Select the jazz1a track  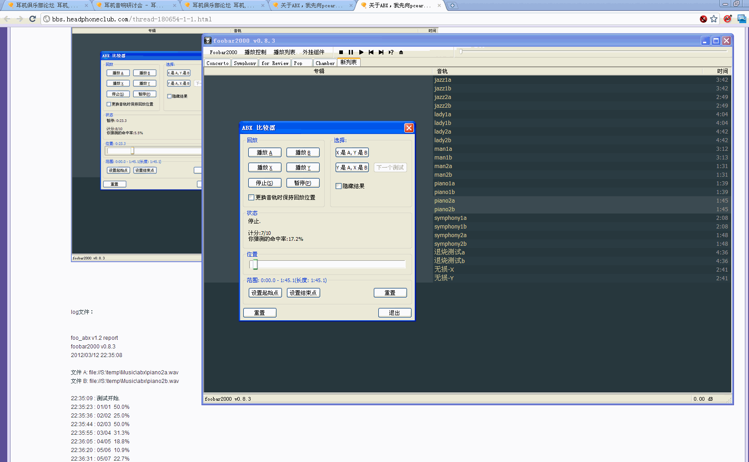coord(581,80)
